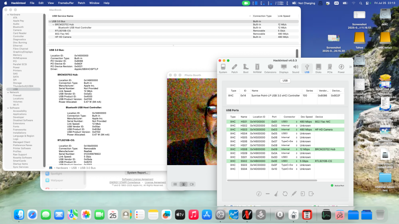Select the USB segmented tab in Hackintool
This screenshot has height=224, width=399.
point(285,81)
